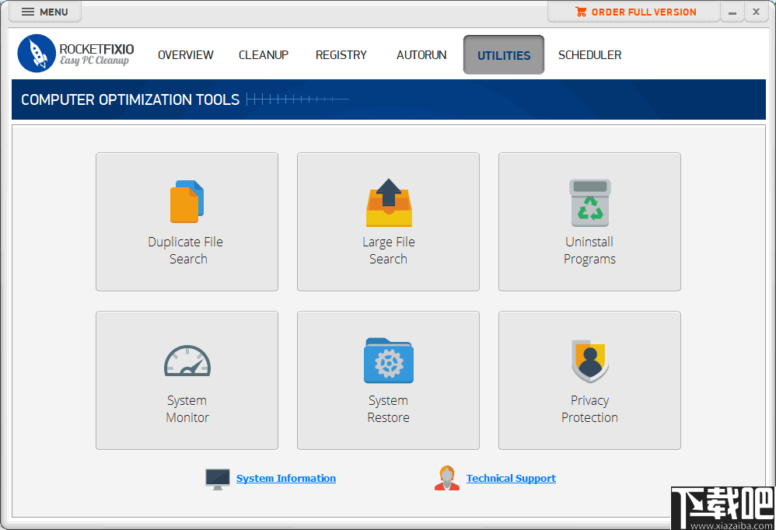
Task: Click the shopping cart icon
Action: pos(581,12)
